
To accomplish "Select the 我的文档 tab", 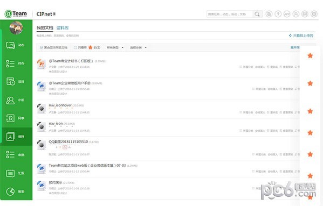I will click(x=45, y=28).
